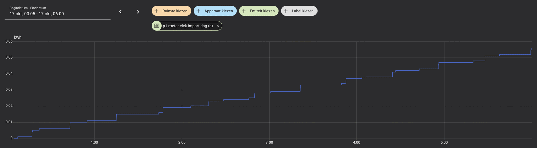This screenshot has width=537, height=148.
Task: Click the plus icon on Label kiezen
Action: pyautogui.click(x=286, y=11)
